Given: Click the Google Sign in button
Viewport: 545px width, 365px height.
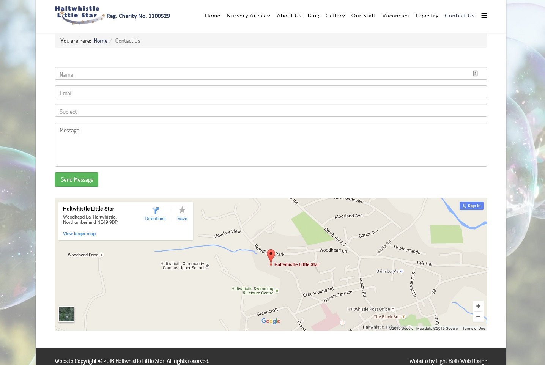Looking at the screenshot, I should click(x=471, y=206).
